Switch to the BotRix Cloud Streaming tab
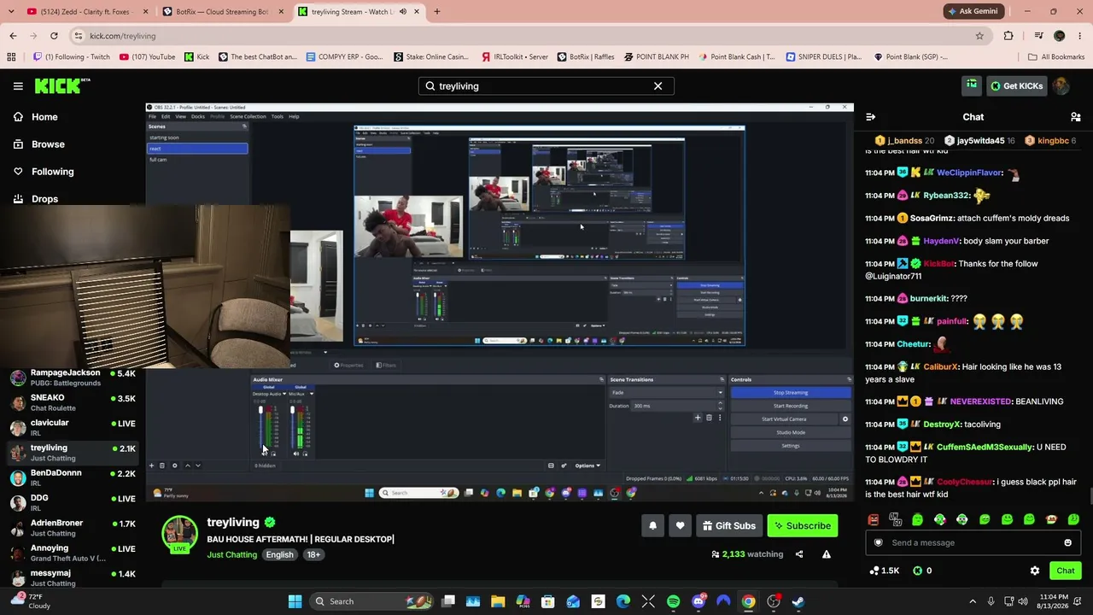 (x=224, y=12)
